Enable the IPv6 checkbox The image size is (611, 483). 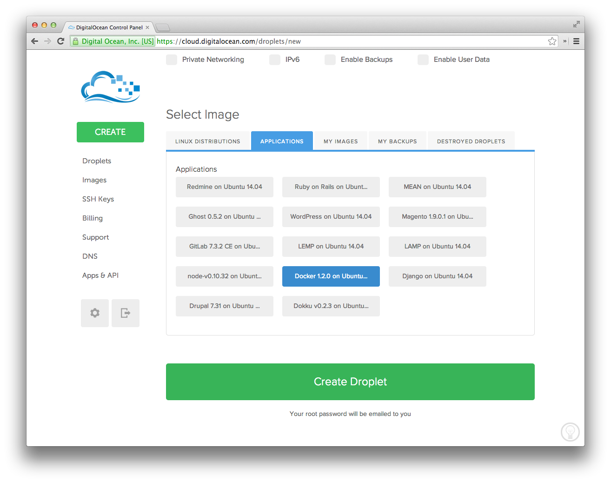click(275, 60)
